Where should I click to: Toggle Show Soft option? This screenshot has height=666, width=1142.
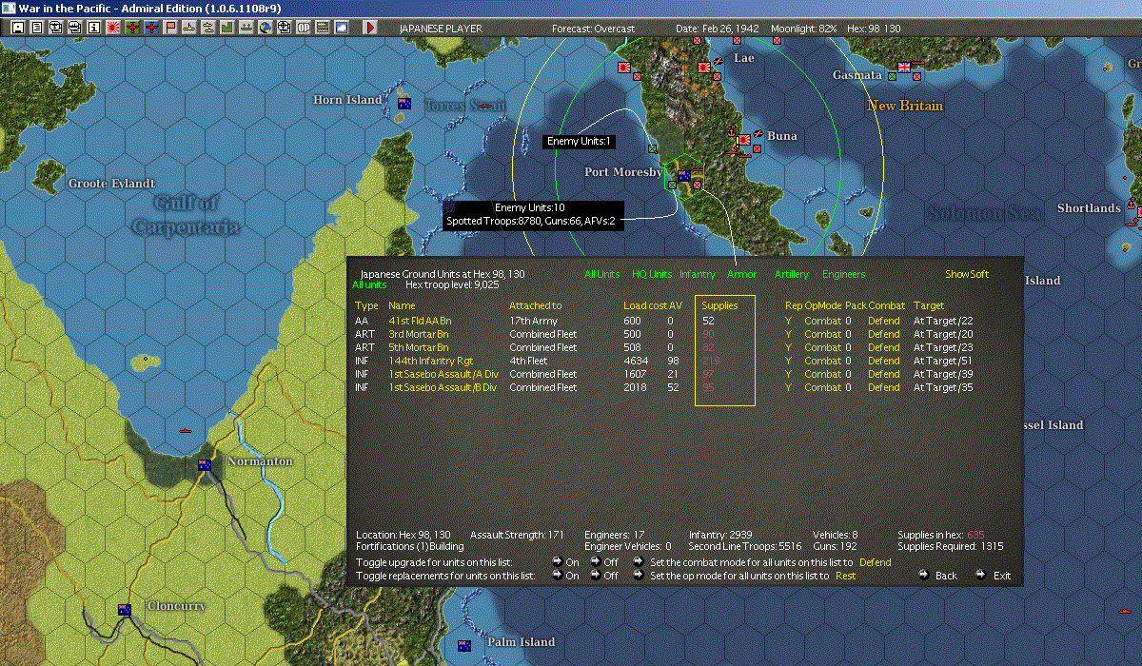[x=967, y=274]
